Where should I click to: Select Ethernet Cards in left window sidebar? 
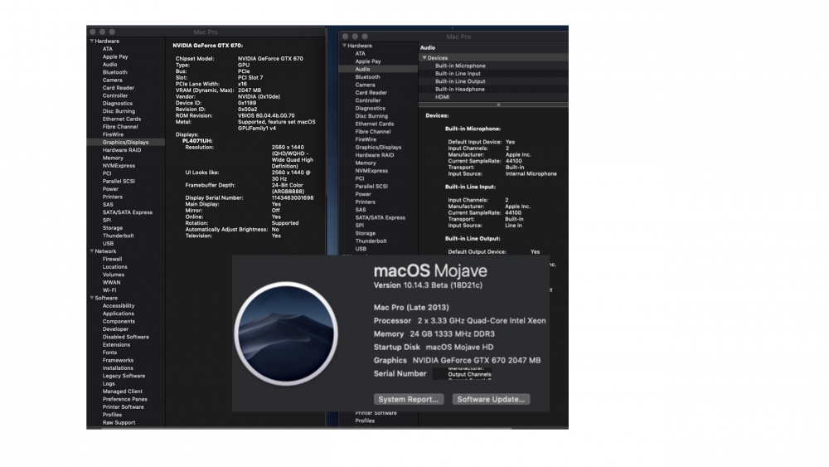click(x=122, y=119)
